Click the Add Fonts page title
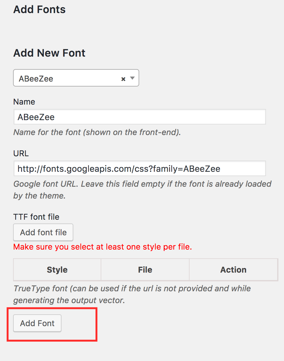The height and width of the screenshot is (361, 284). (x=39, y=9)
